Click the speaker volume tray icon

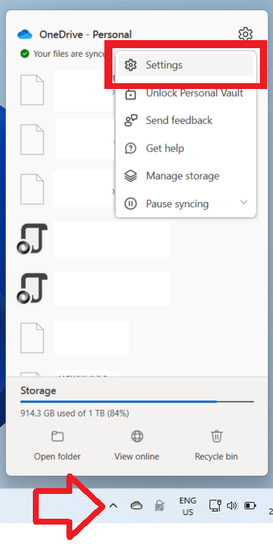231,506
